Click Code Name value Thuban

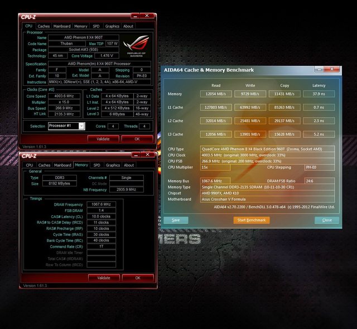(67, 43)
